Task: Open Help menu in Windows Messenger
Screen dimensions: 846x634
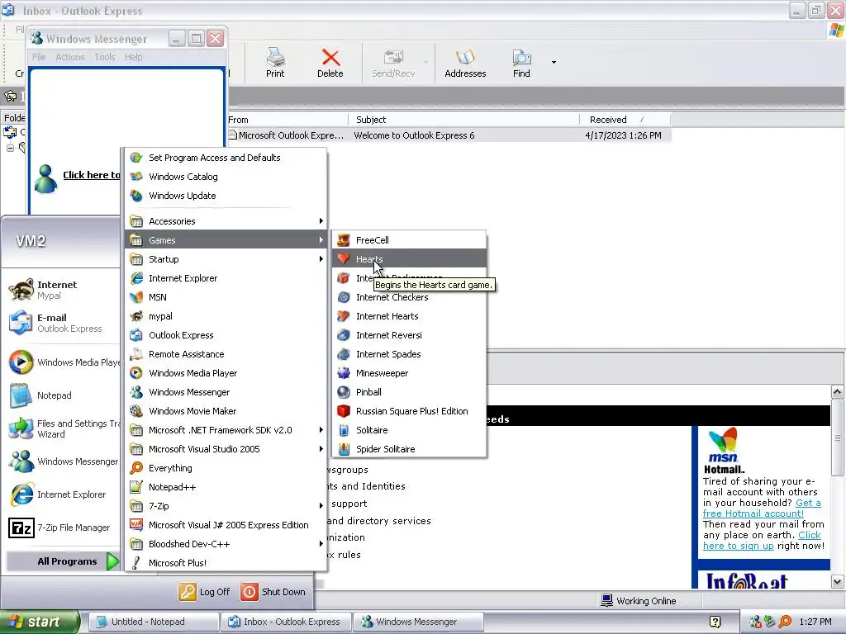Action: [133, 57]
